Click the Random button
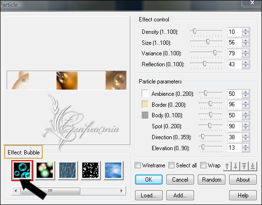 (x=212, y=180)
